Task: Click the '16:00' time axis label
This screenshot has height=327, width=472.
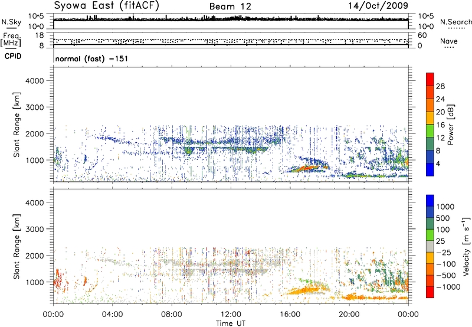Action: 290,315
